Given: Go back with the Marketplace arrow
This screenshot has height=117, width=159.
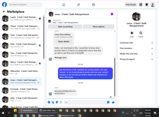Looking at the screenshot, I should [x=4, y=12].
